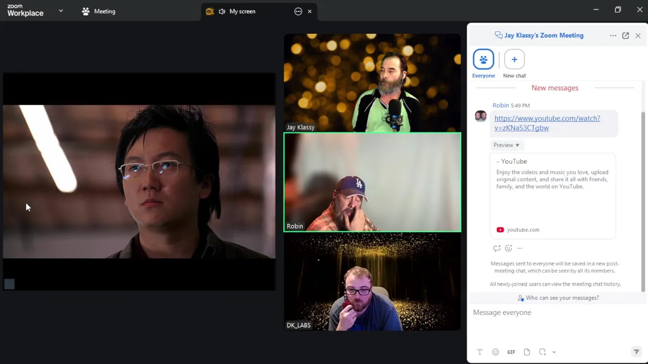648x364 pixels.
Task: Click the Robin sender name in chat
Action: [501, 105]
